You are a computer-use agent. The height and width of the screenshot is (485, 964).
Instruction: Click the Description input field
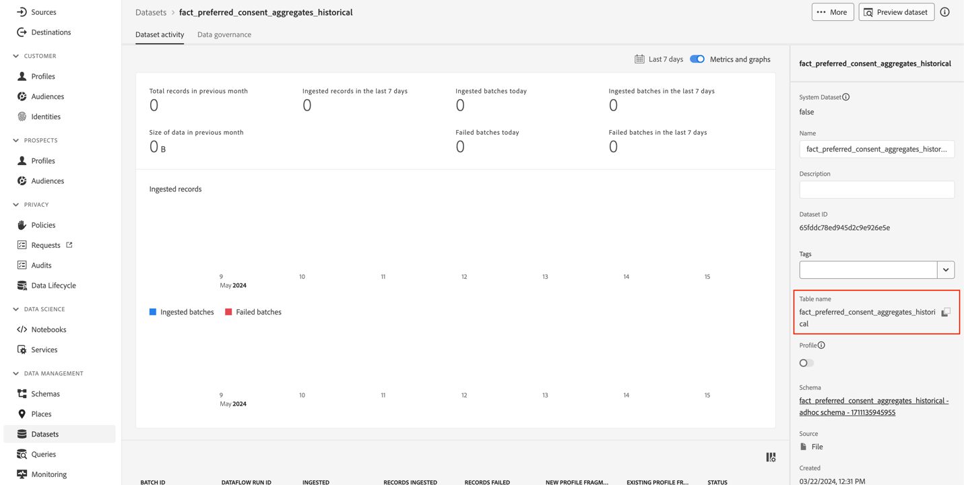[876, 189]
